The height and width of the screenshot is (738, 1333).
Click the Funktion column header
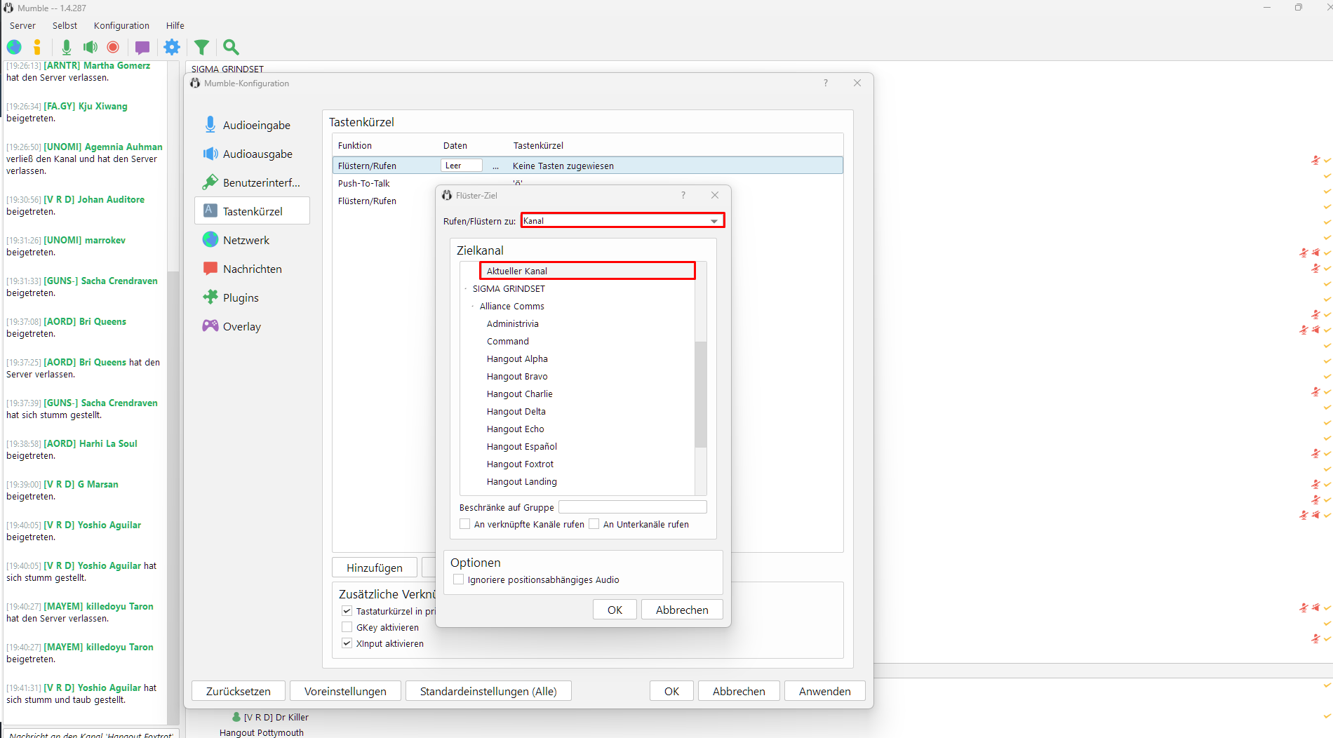pyautogui.click(x=355, y=145)
